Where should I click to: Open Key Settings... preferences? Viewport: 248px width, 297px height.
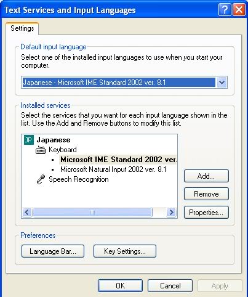click(125, 251)
